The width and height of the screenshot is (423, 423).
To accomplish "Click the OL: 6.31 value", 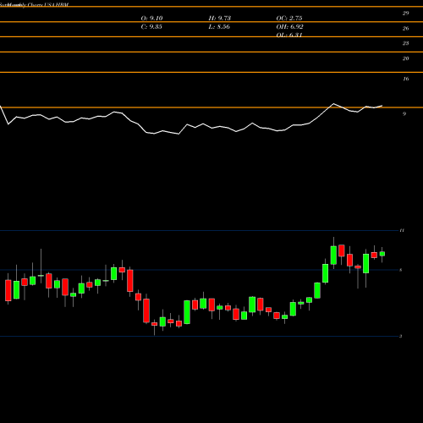I will point(289,35).
